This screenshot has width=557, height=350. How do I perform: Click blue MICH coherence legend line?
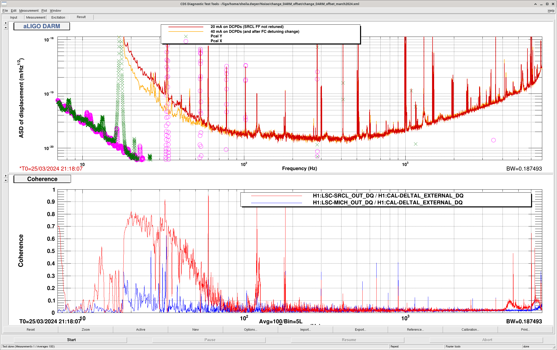point(276,203)
